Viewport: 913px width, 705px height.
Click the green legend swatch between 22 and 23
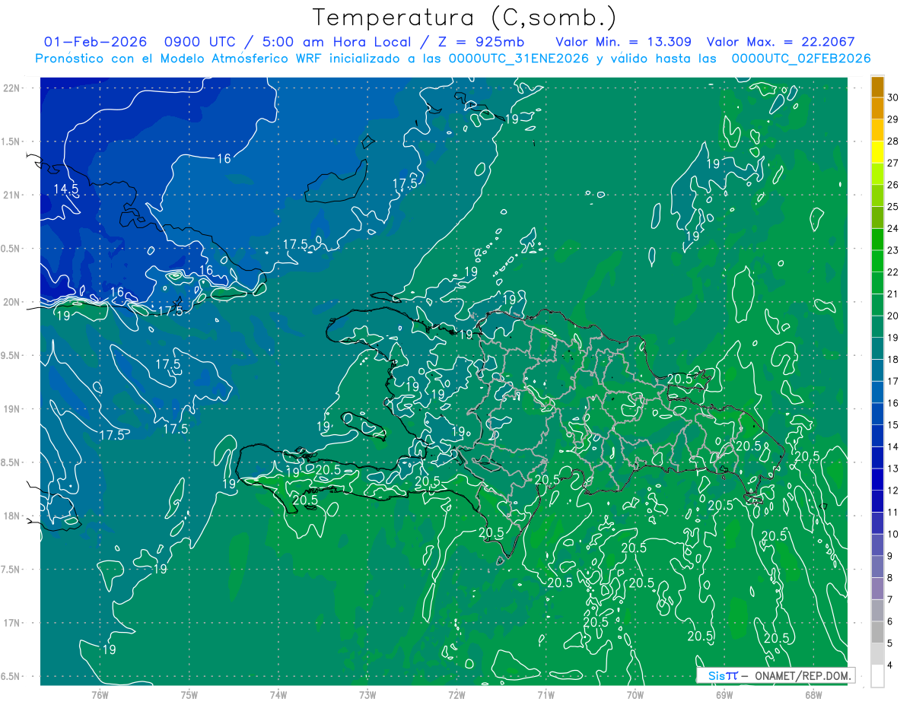pyautogui.click(x=878, y=262)
